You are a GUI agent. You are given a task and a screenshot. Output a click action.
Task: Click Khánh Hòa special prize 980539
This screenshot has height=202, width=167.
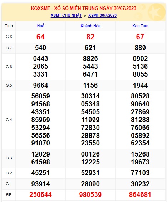point(90,194)
